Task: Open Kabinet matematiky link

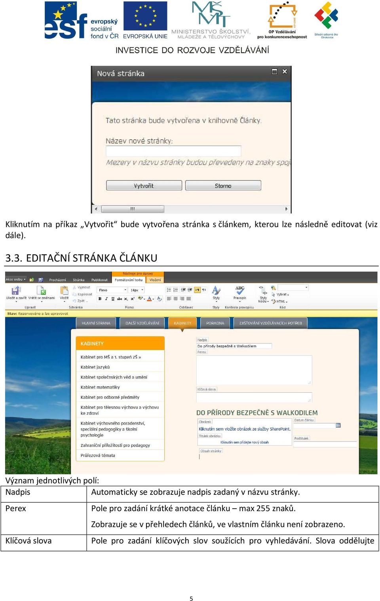Action: pyautogui.click(x=100, y=387)
